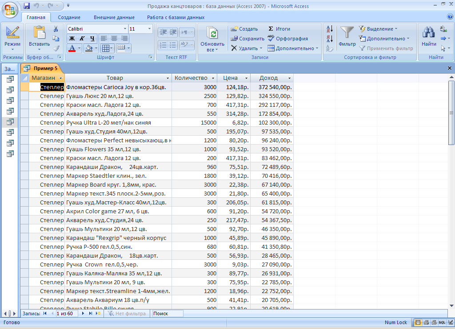Open Microsoft Access help question icon

450,17
